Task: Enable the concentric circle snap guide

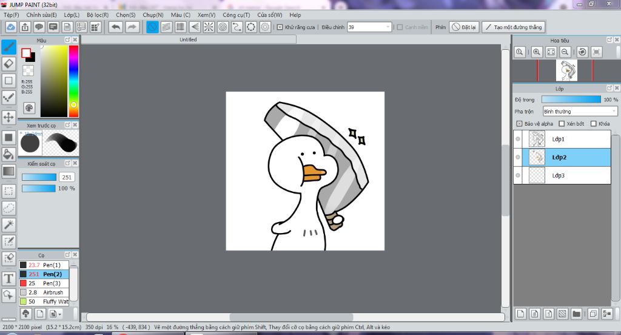Action: (223, 27)
